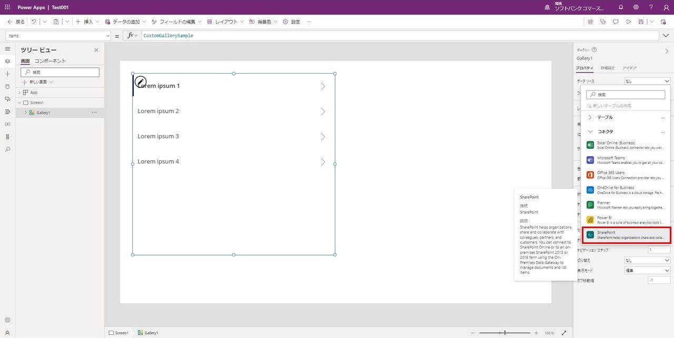674x338 pixels.
Task: Select the Microsoft Teams connector
Action: [626, 160]
